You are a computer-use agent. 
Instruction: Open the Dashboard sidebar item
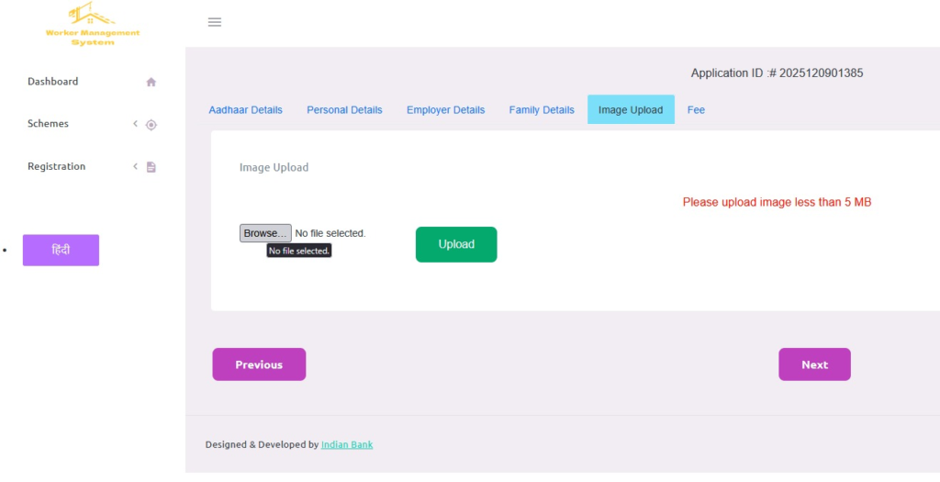(53, 82)
